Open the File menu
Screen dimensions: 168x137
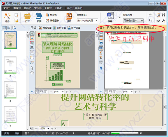click(7, 8)
